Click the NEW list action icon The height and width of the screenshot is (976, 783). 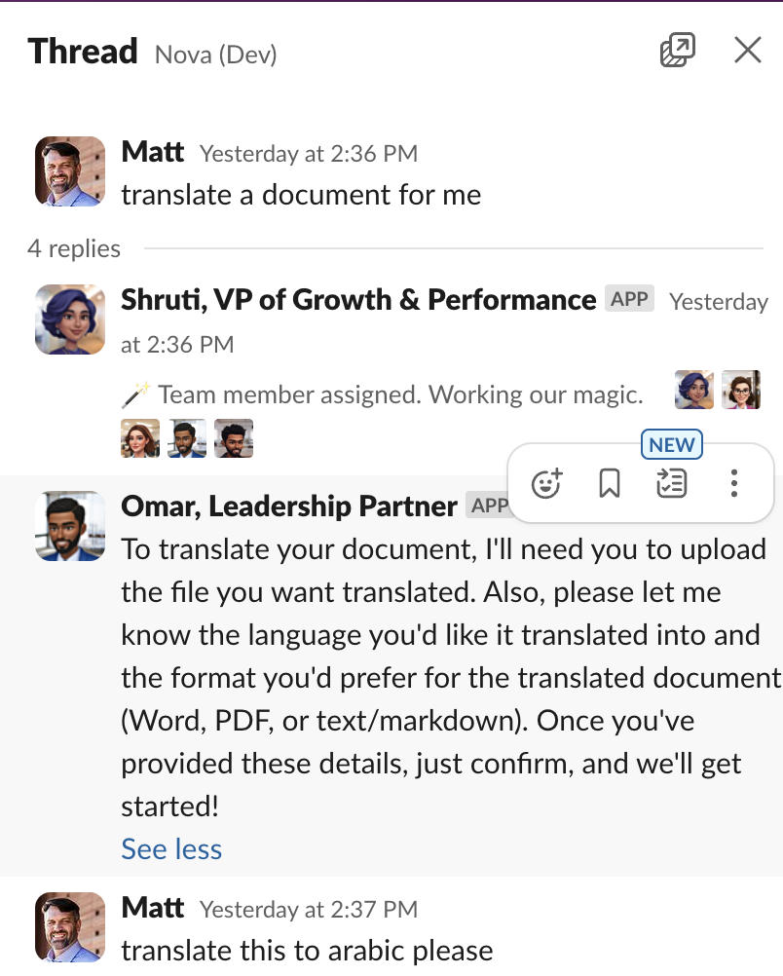tap(672, 483)
